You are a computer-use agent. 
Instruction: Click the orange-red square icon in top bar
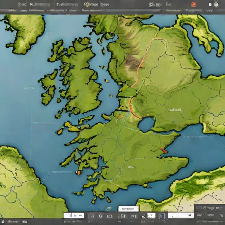tap(194, 5)
